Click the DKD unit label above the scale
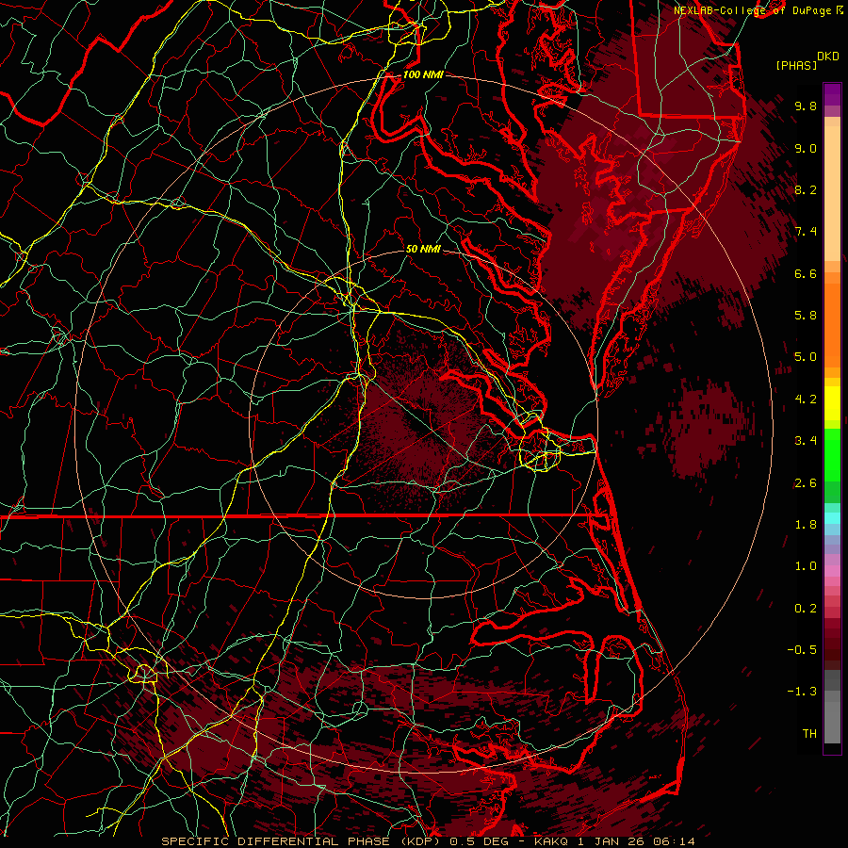Screen dimensions: 848x848 [828, 57]
